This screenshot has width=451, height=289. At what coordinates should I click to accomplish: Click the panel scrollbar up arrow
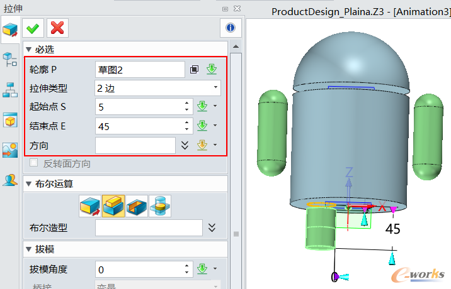(x=236, y=46)
